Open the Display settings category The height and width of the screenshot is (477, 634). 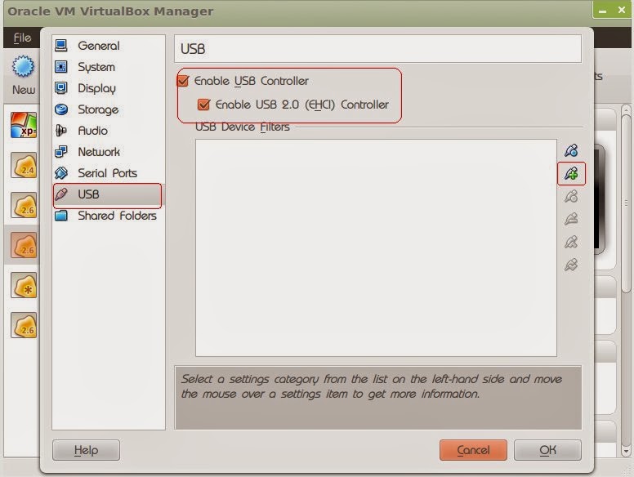109,88
